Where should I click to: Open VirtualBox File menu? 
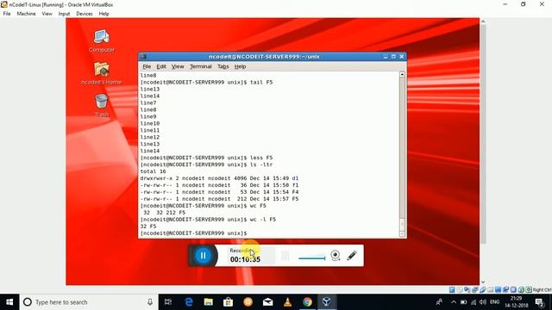point(7,14)
